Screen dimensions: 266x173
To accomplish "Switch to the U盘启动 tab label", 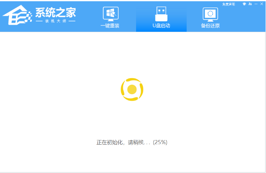I will [x=161, y=26].
